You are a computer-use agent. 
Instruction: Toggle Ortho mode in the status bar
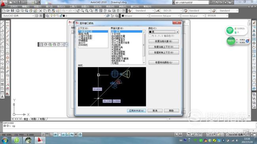[x=51, y=135]
